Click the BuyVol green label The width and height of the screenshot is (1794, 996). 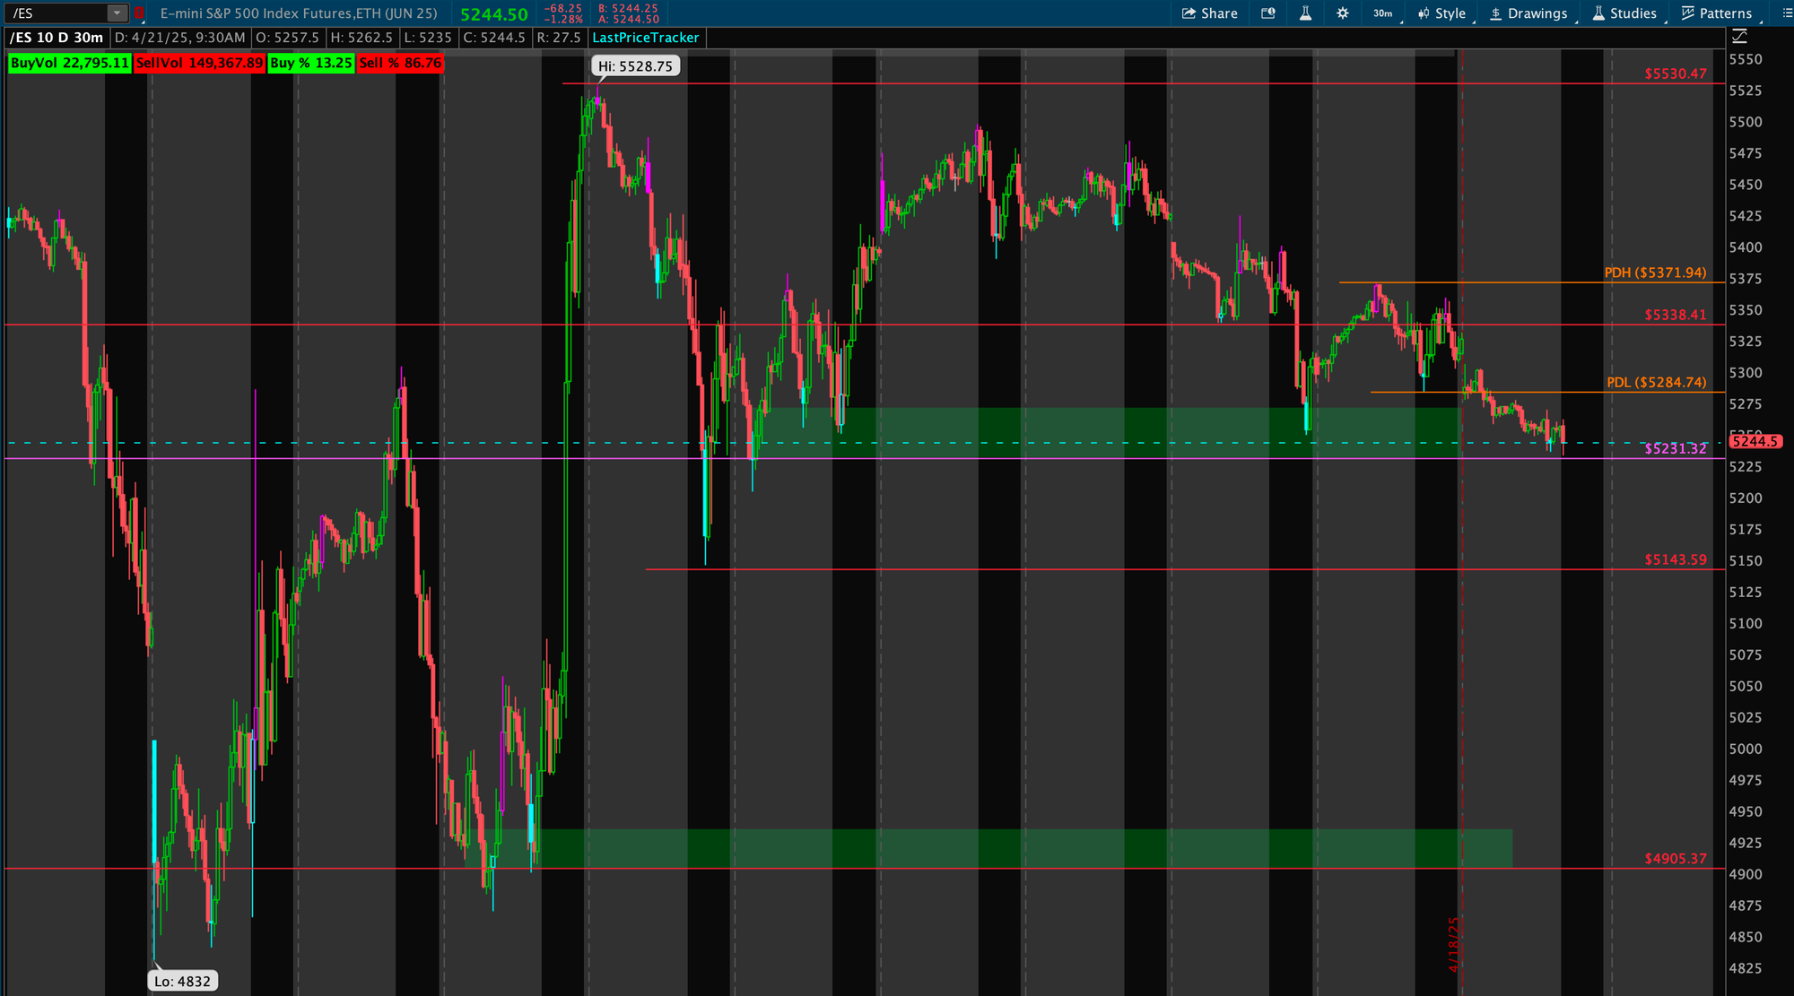pyautogui.click(x=69, y=63)
